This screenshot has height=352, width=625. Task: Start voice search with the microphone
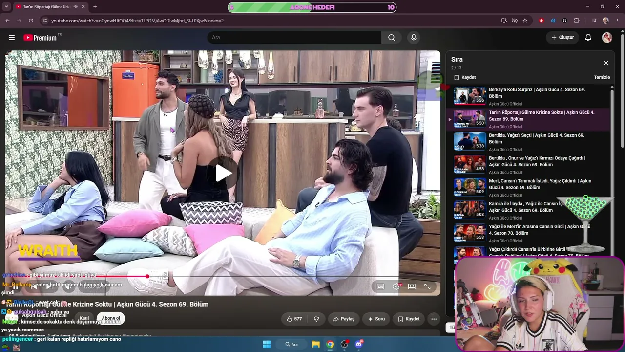pyautogui.click(x=414, y=38)
